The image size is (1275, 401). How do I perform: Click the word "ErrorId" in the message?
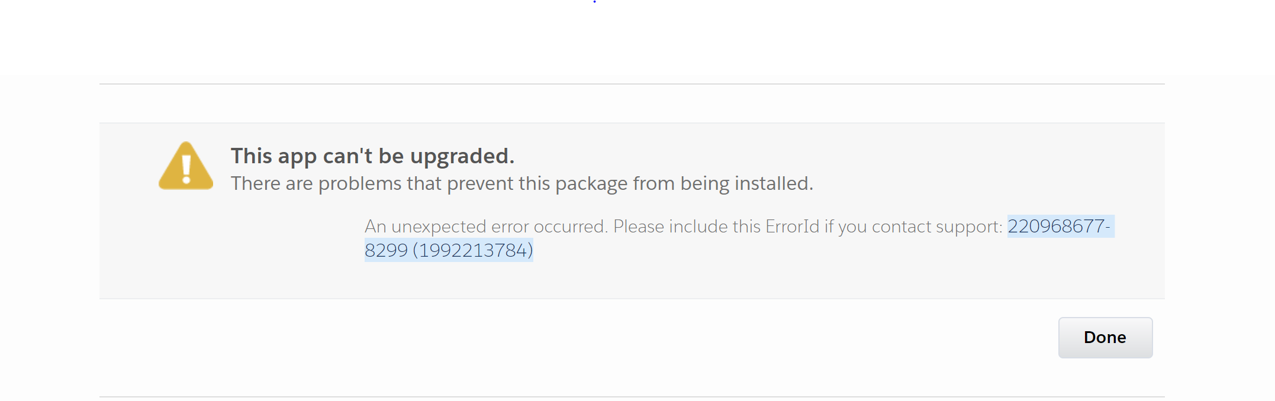(x=792, y=227)
